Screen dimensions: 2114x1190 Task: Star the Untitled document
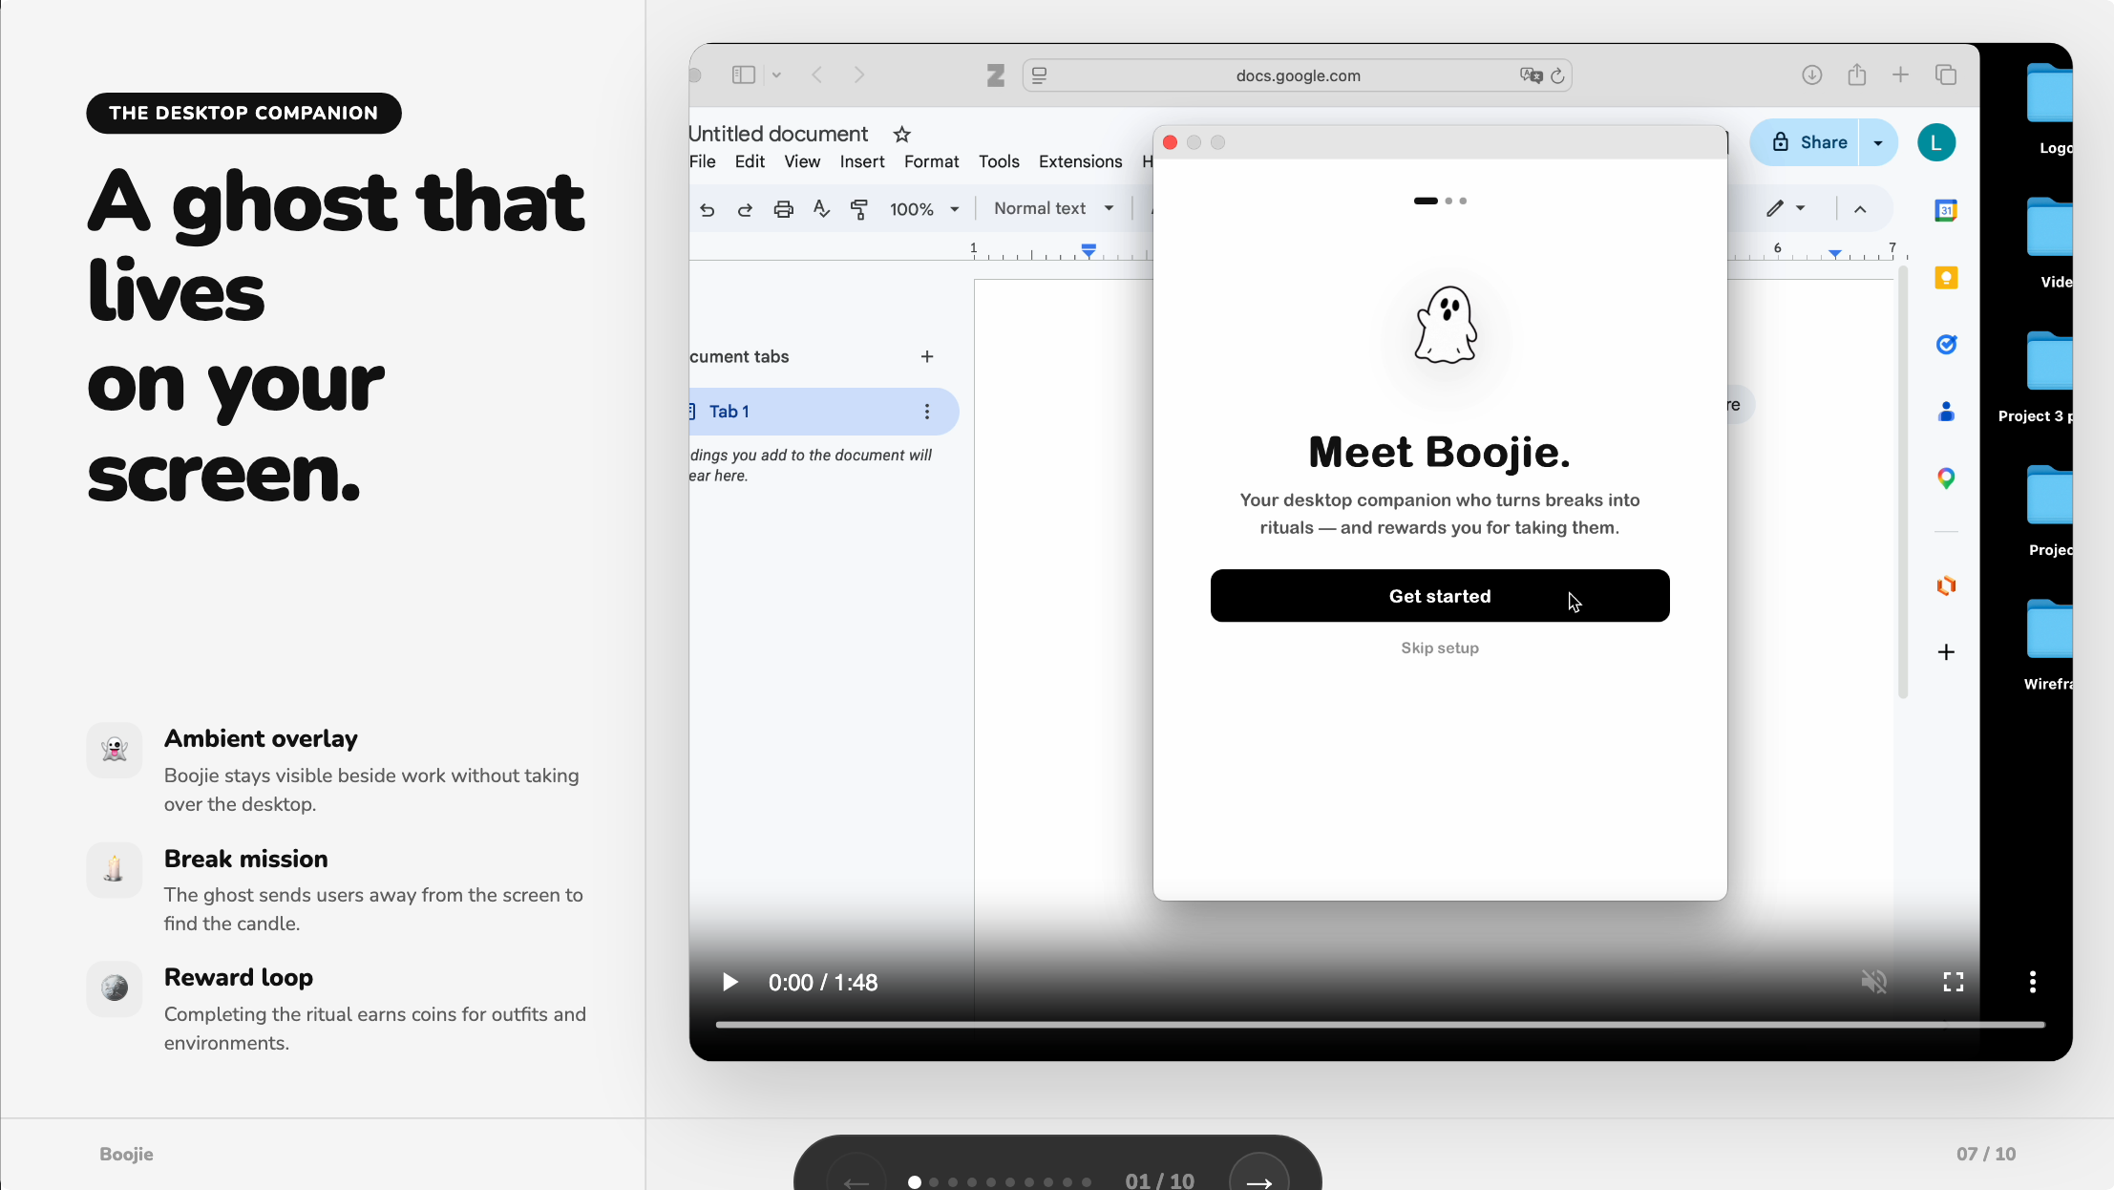(x=901, y=135)
